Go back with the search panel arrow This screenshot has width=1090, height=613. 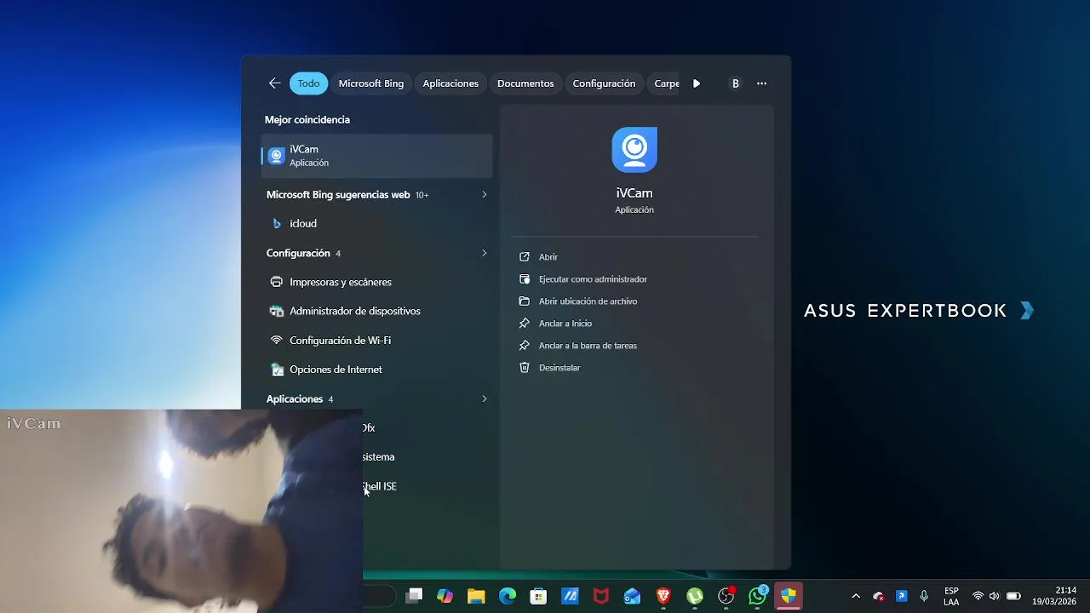coord(274,83)
